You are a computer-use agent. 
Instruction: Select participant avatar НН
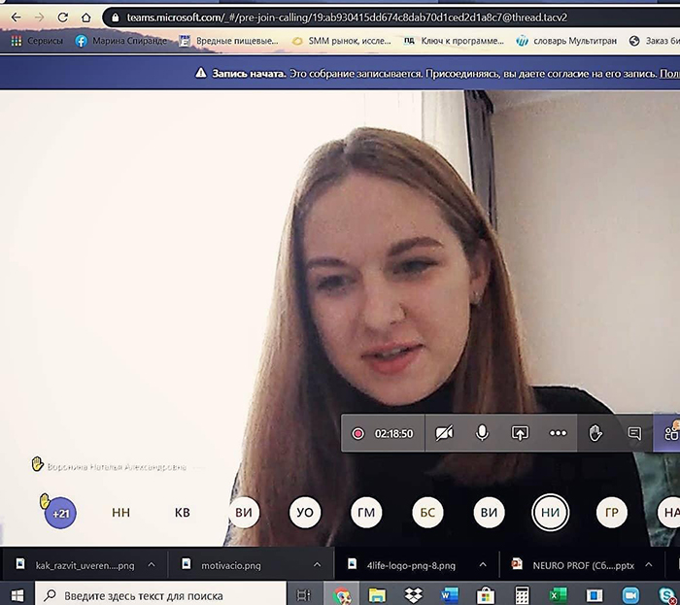coord(121,513)
